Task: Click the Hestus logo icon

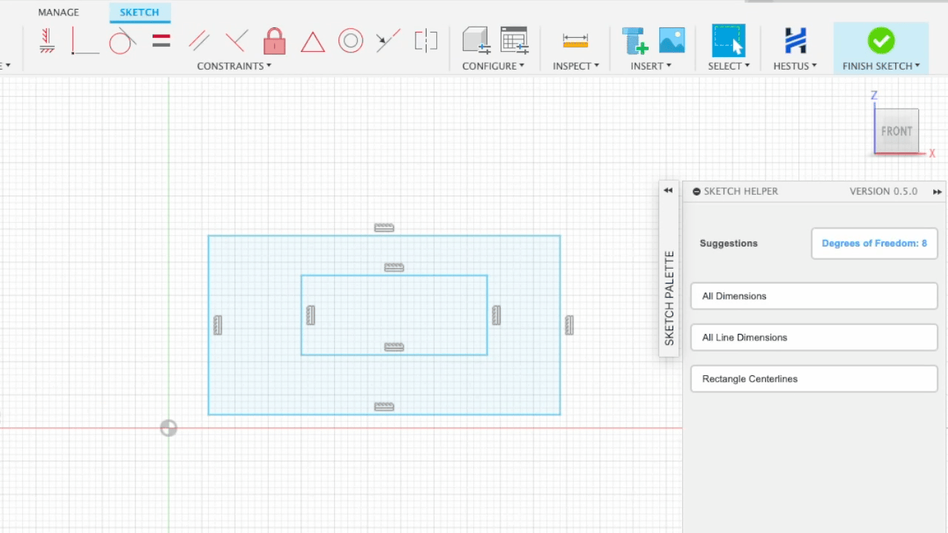Action: click(795, 40)
